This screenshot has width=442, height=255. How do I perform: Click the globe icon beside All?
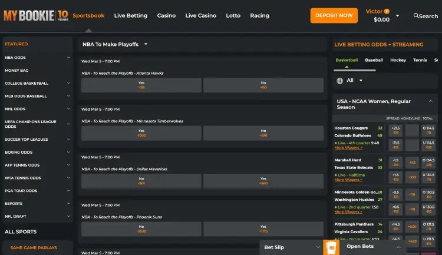(x=339, y=80)
